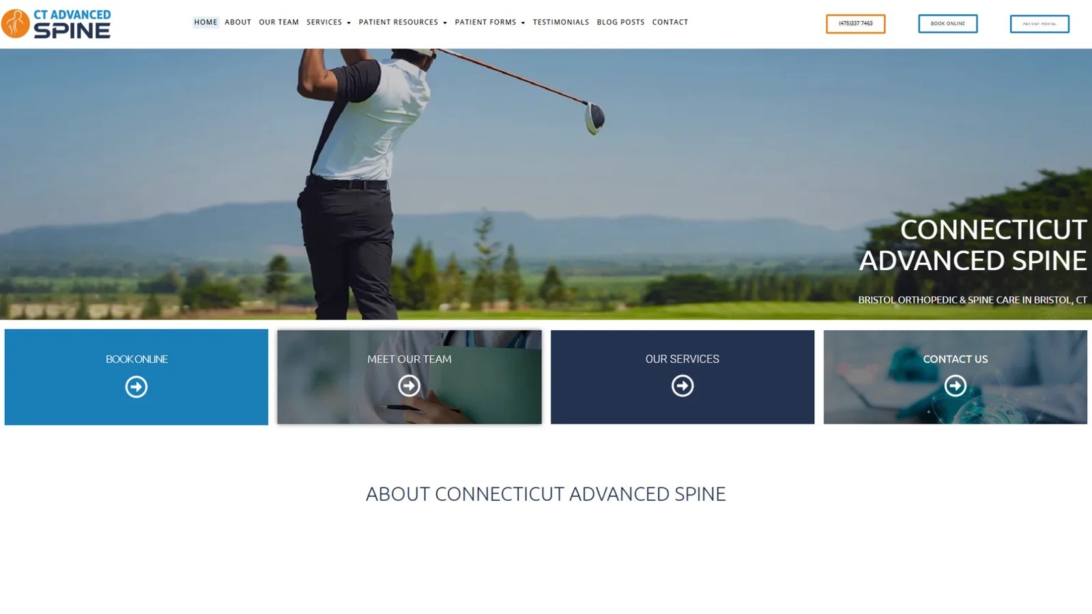Image resolution: width=1092 pixels, height=614 pixels.
Task: Click the About Connecticut Advanced Spine heading
Action: point(546,494)
